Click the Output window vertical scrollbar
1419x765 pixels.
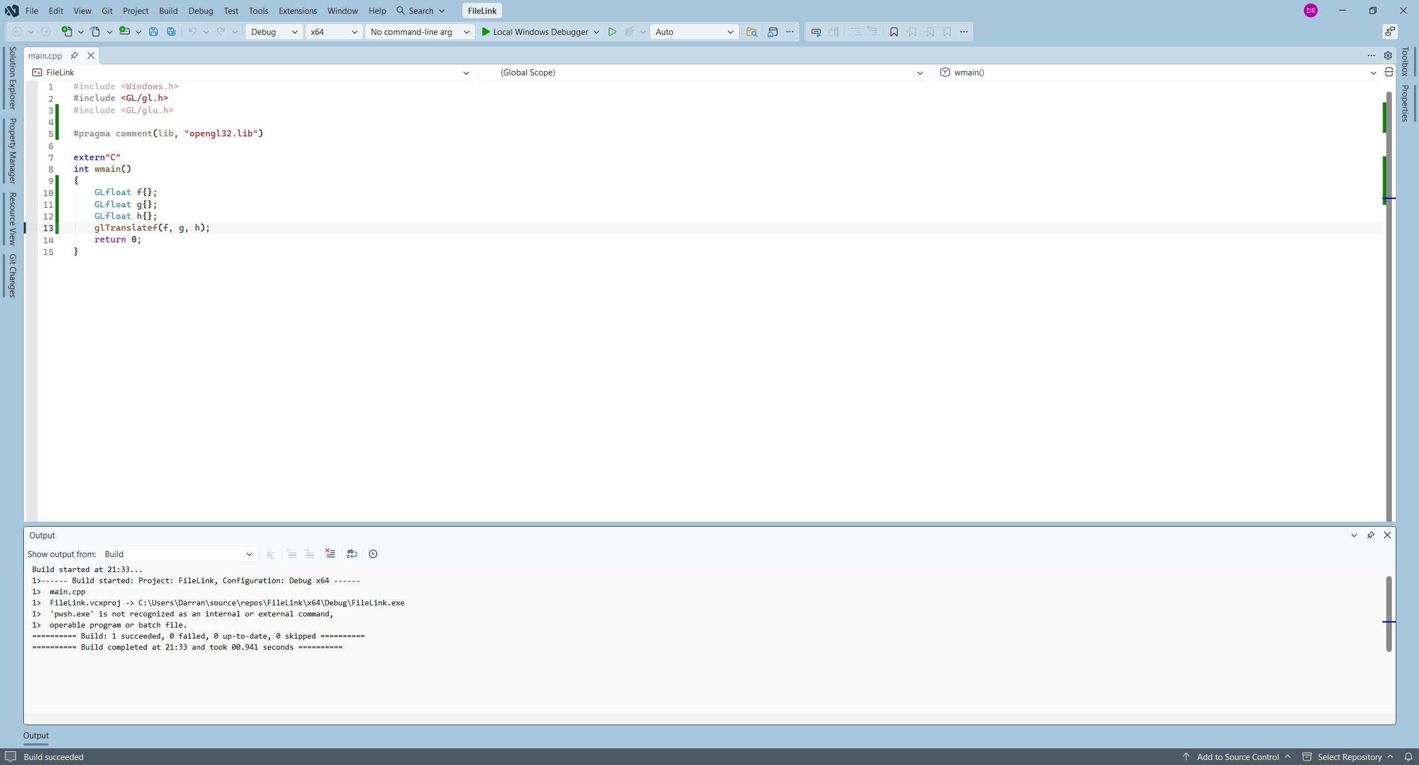click(1389, 614)
